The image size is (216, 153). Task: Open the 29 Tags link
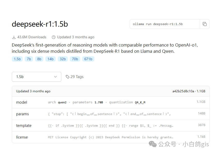click(77, 76)
